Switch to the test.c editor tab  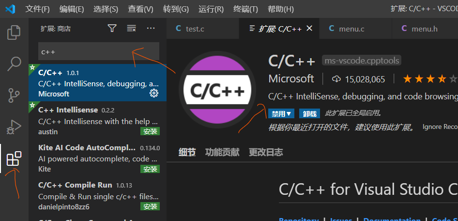203,29
